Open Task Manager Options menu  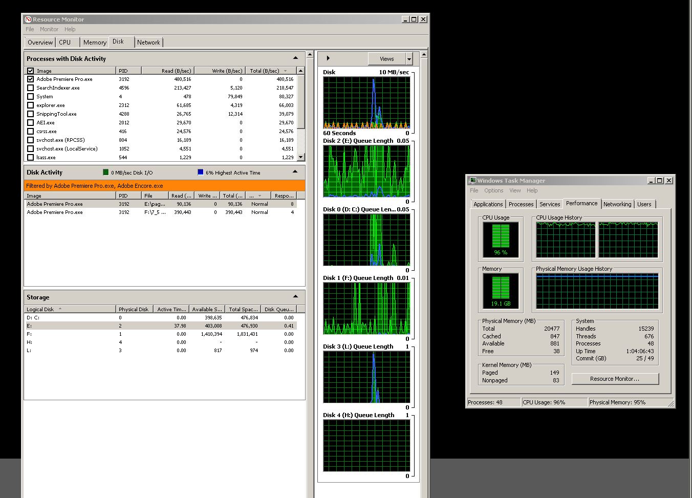[x=494, y=190]
